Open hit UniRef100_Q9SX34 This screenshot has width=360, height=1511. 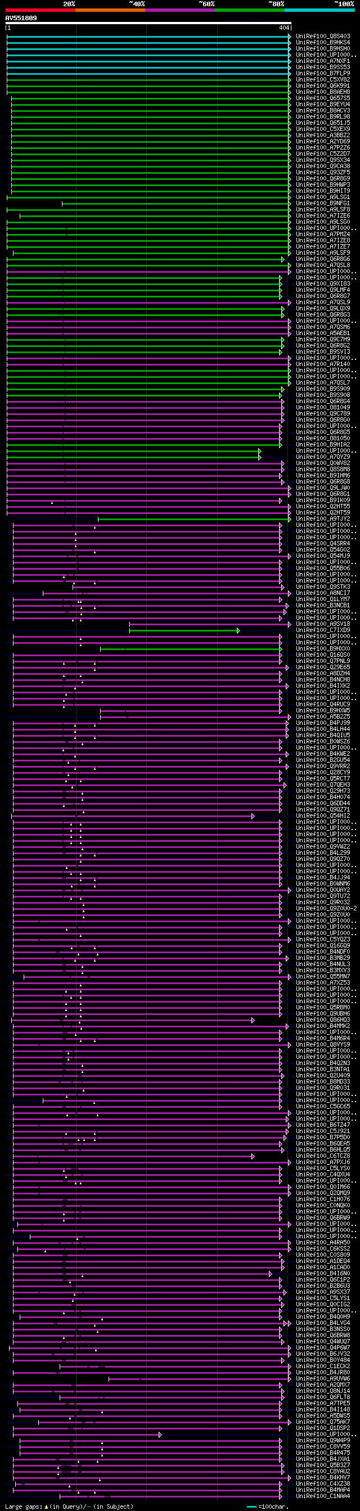click(323, 160)
